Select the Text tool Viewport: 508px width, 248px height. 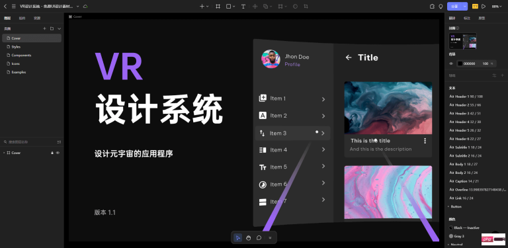click(x=243, y=6)
